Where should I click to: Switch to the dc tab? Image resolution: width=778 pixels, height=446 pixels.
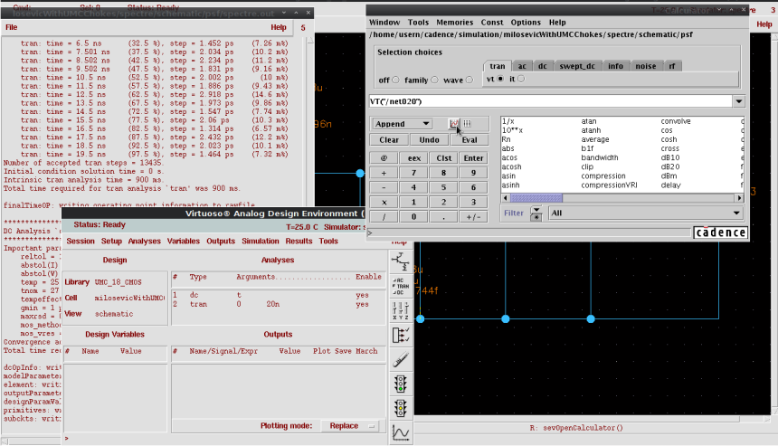(x=542, y=66)
